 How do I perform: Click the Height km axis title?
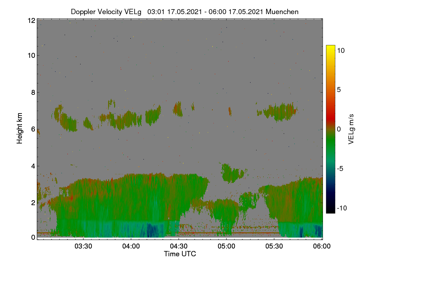pos(20,128)
